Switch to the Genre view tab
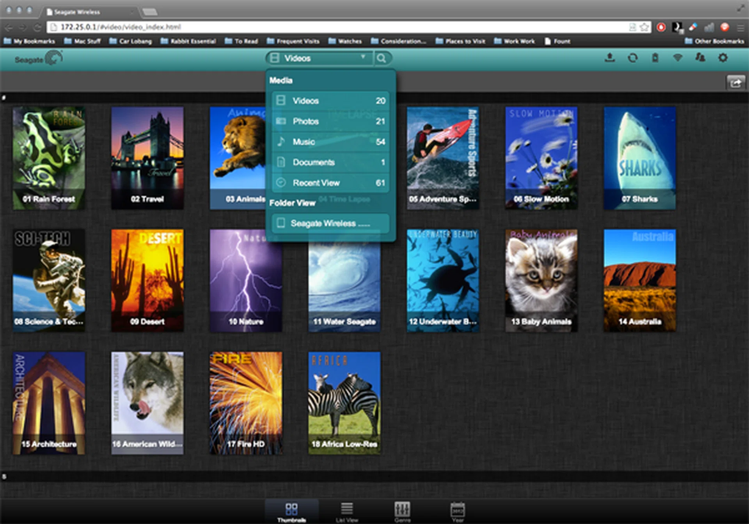 click(402, 511)
